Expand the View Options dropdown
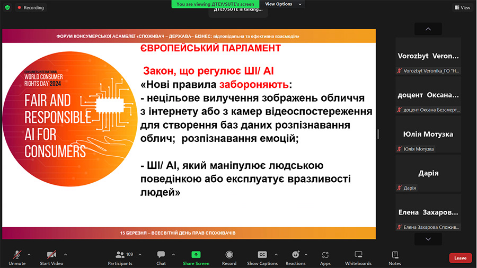Screen dimensions: 477x268 click(x=283, y=4)
